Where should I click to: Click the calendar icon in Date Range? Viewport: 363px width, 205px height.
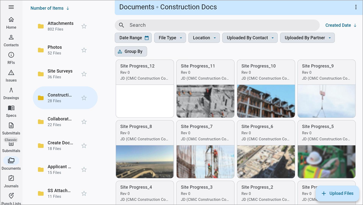[147, 38]
